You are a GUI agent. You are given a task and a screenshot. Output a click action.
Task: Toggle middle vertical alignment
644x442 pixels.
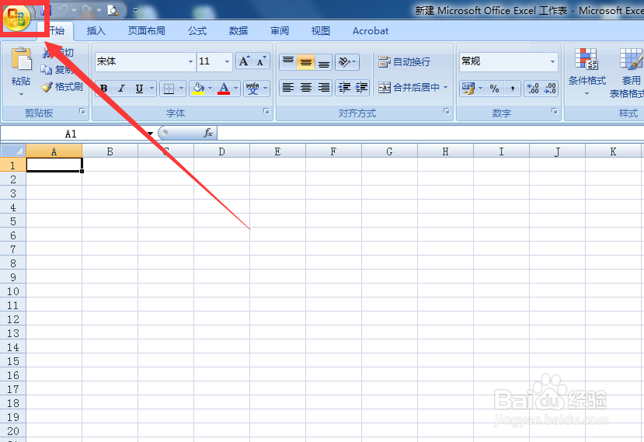tap(306, 62)
